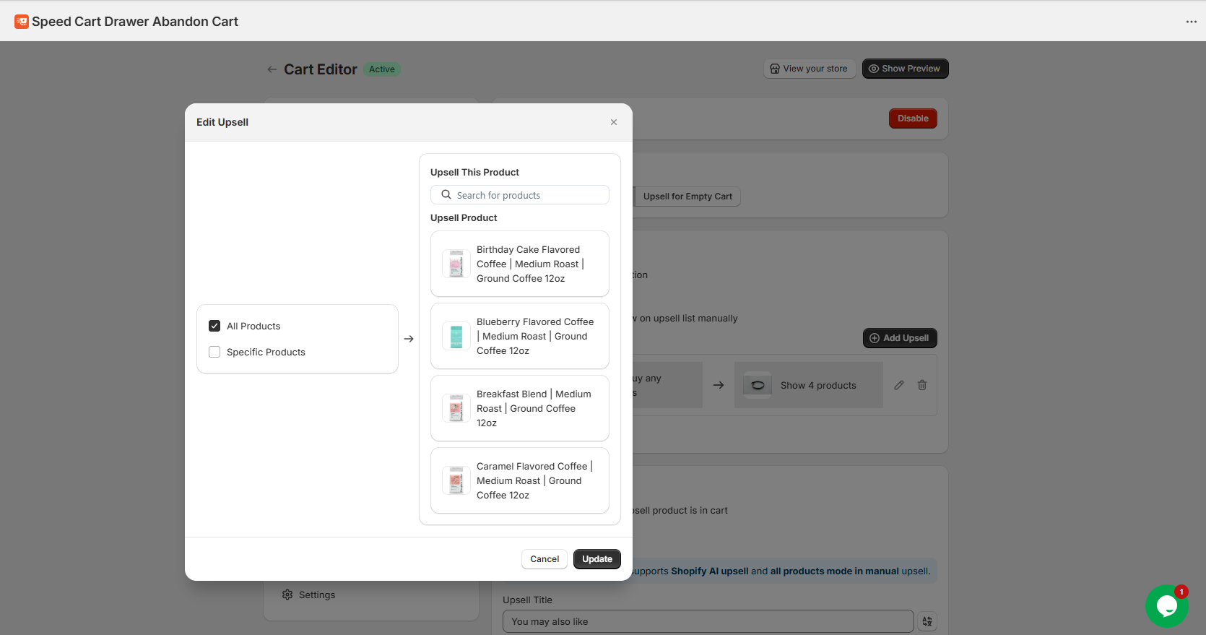
Task: Click the translate icon next to Upsell Title
Action: click(x=927, y=621)
